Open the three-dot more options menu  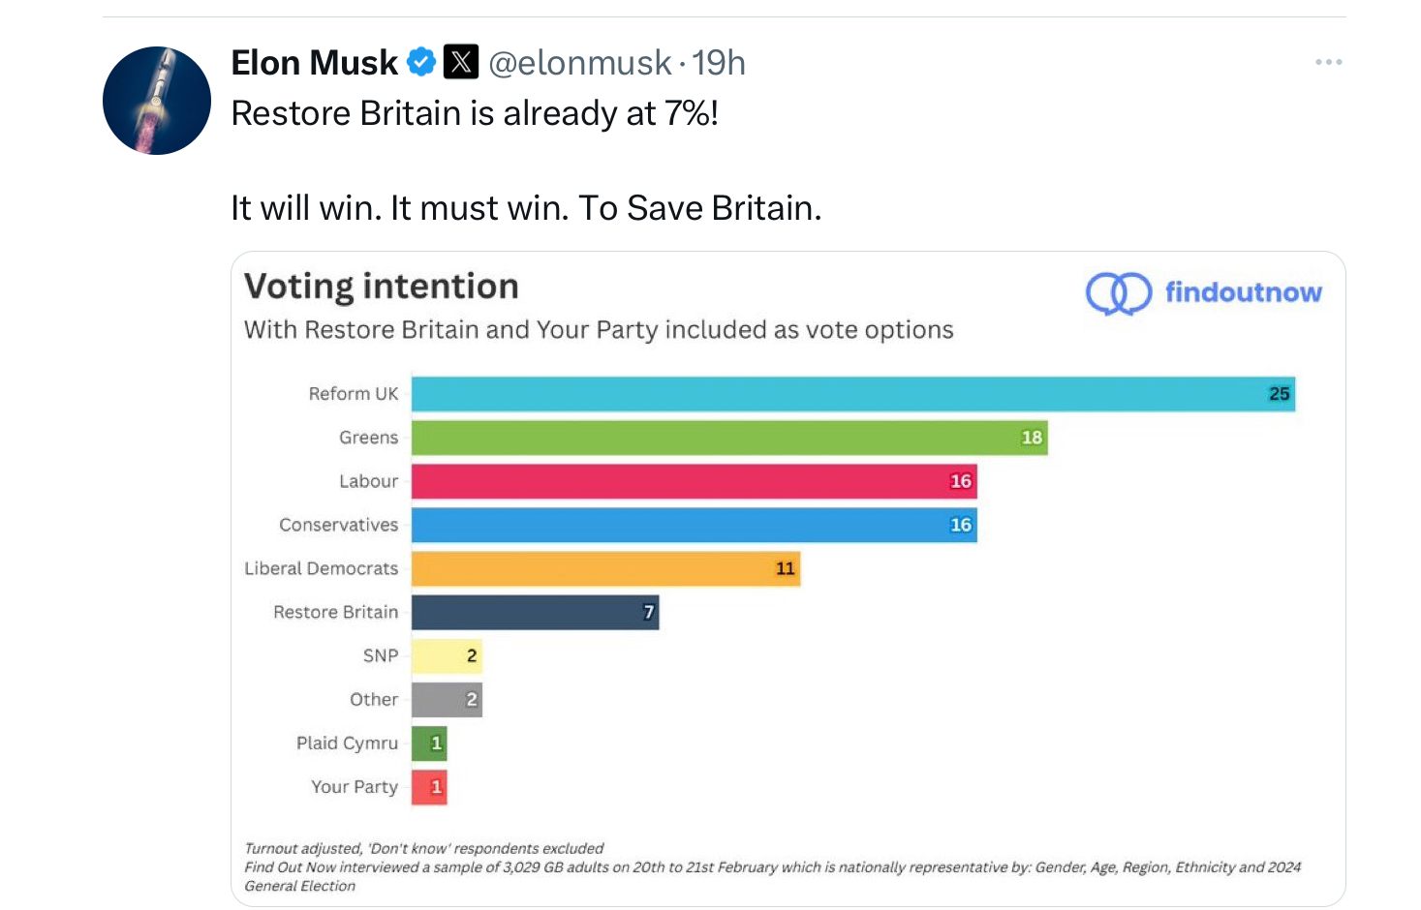coord(1328,63)
